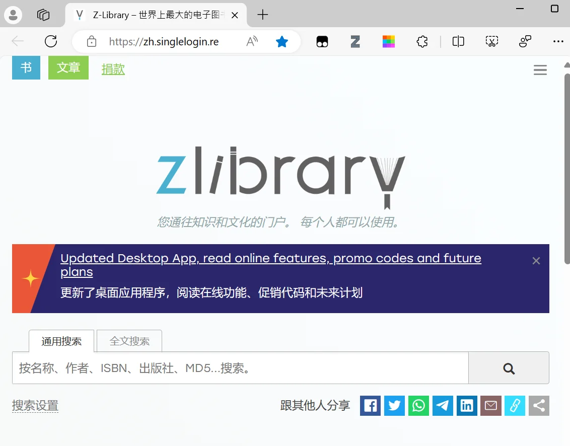The height and width of the screenshot is (446, 570).
Task: Share on Facebook
Action: 370,406
